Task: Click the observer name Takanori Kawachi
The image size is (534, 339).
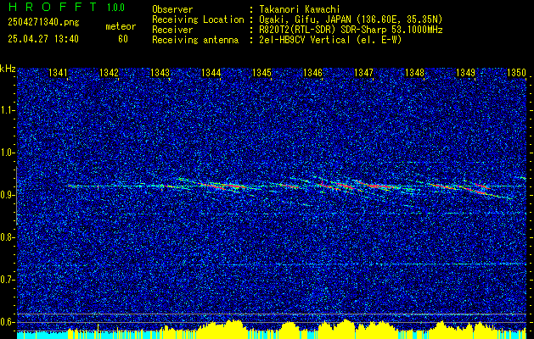Action: click(x=300, y=9)
